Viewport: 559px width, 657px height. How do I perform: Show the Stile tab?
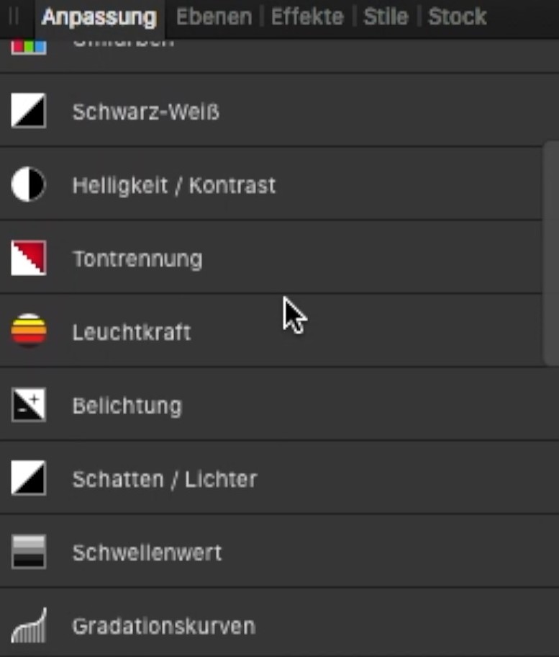coord(386,17)
